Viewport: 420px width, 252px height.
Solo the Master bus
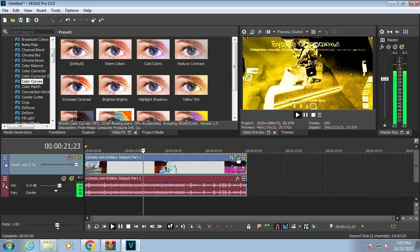tap(402, 47)
